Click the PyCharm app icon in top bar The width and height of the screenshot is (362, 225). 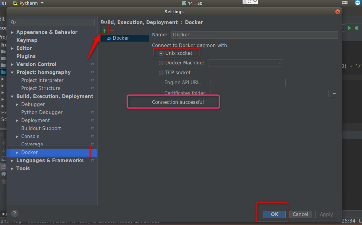15,3
